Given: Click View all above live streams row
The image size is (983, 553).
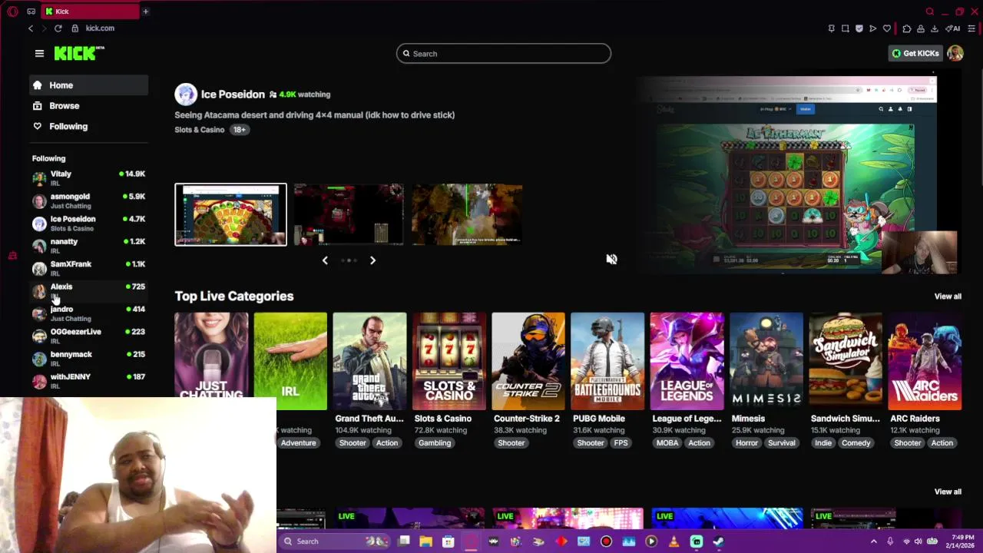Looking at the screenshot, I should (947, 492).
